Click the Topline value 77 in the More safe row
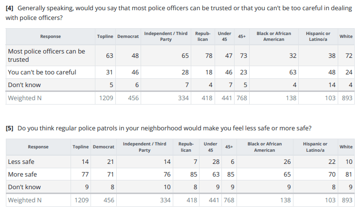Screen dimensions: 364x214 pos(86,174)
